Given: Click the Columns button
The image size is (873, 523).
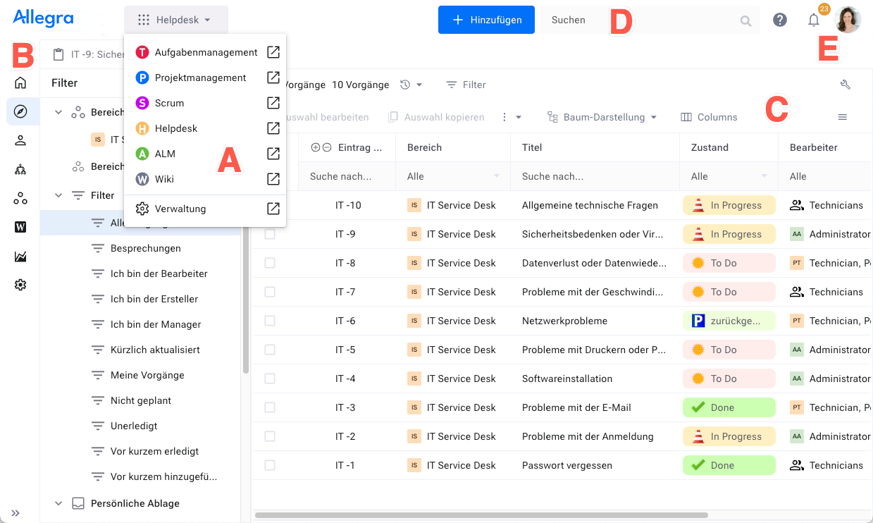Looking at the screenshot, I should tap(710, 117).
